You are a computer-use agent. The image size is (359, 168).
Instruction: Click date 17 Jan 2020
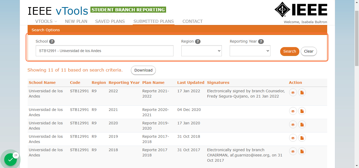[189, 123]
